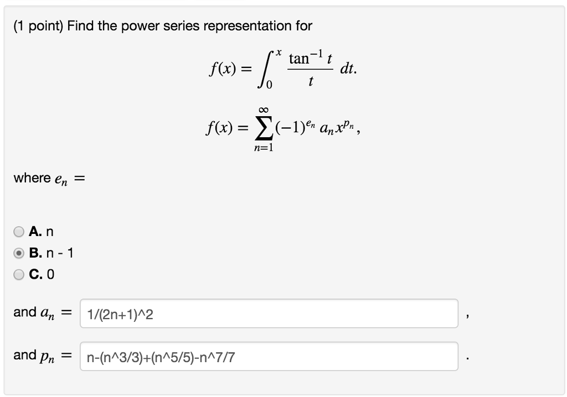Click the comma after the aₙ answer box

click(467, 315)
